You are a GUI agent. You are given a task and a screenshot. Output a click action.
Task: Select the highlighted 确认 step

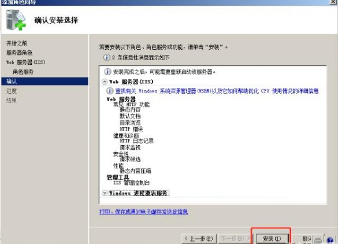tap(44, 82)
